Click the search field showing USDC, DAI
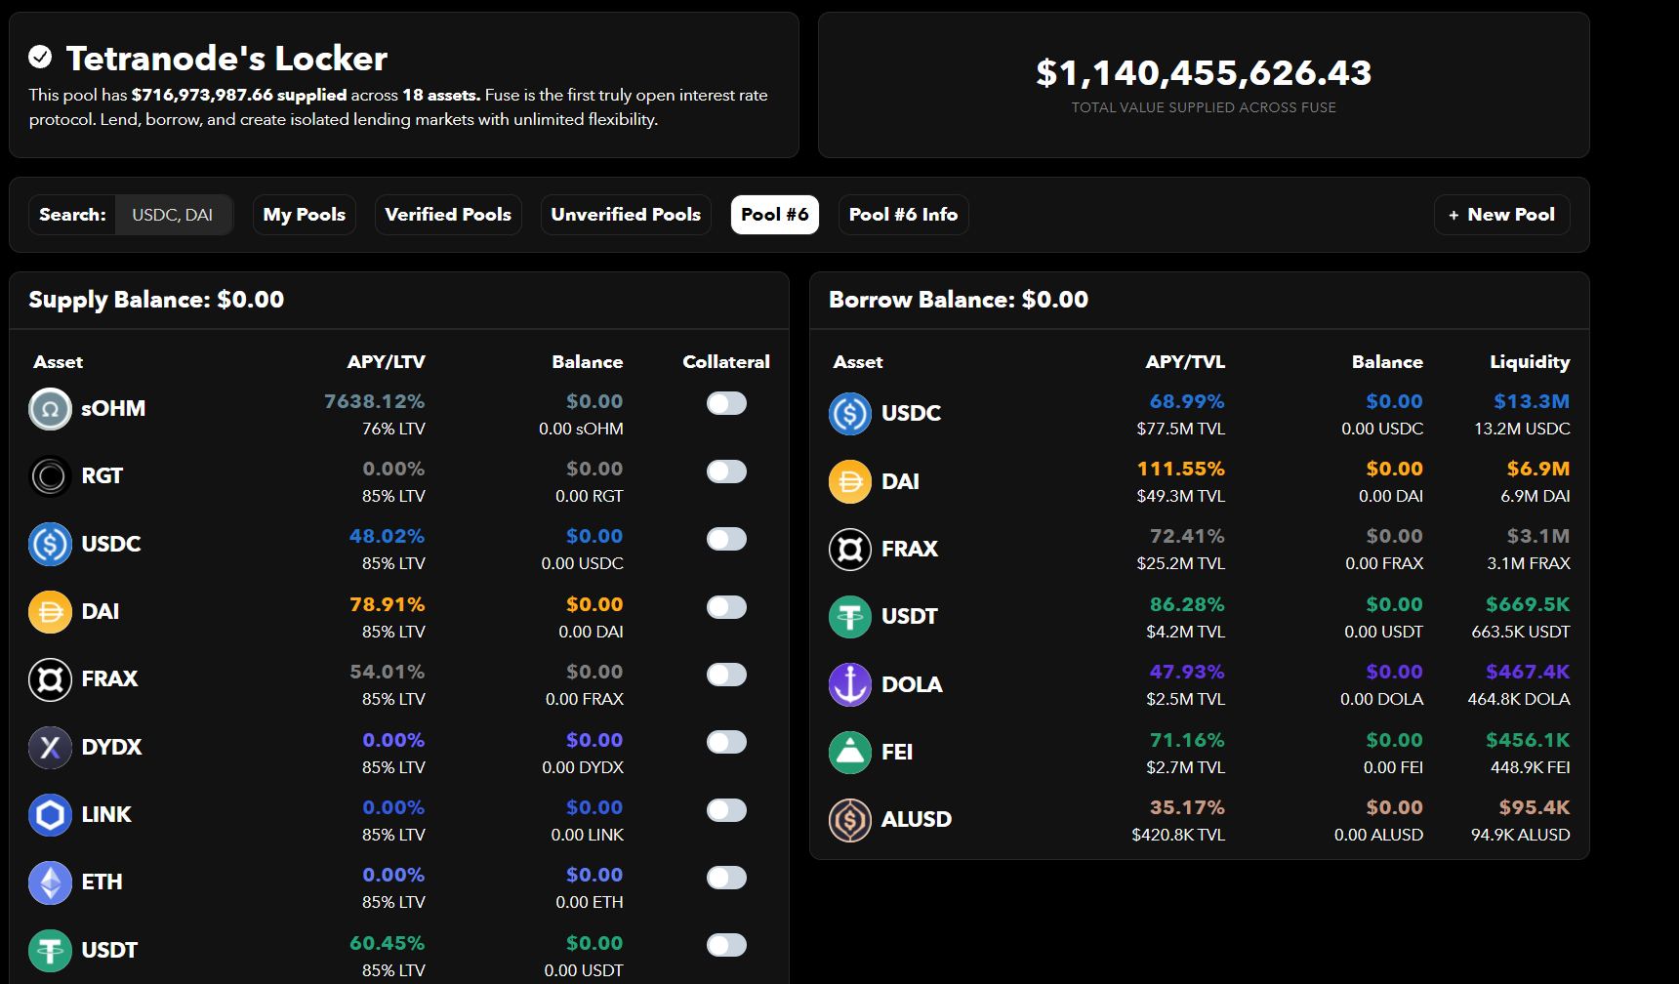This screenshot has width=1679, height=984. coord(174,215)
